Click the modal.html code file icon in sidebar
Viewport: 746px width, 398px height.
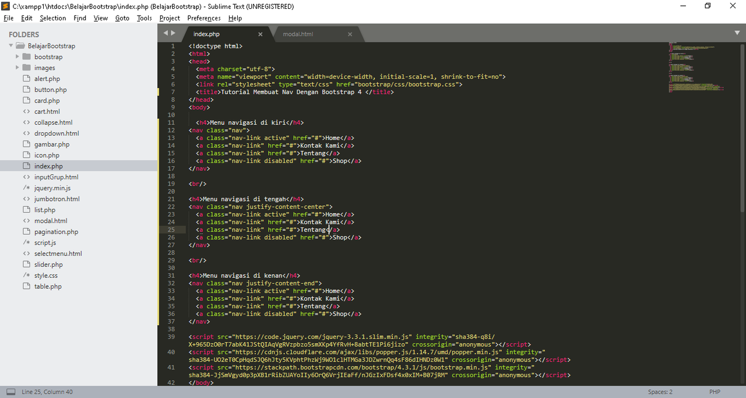point(26,221)
